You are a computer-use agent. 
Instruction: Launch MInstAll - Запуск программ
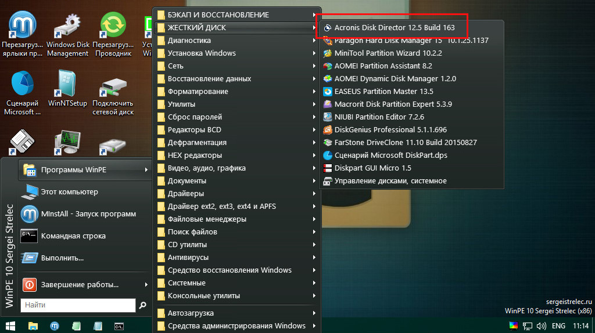[x=85, y=213]
